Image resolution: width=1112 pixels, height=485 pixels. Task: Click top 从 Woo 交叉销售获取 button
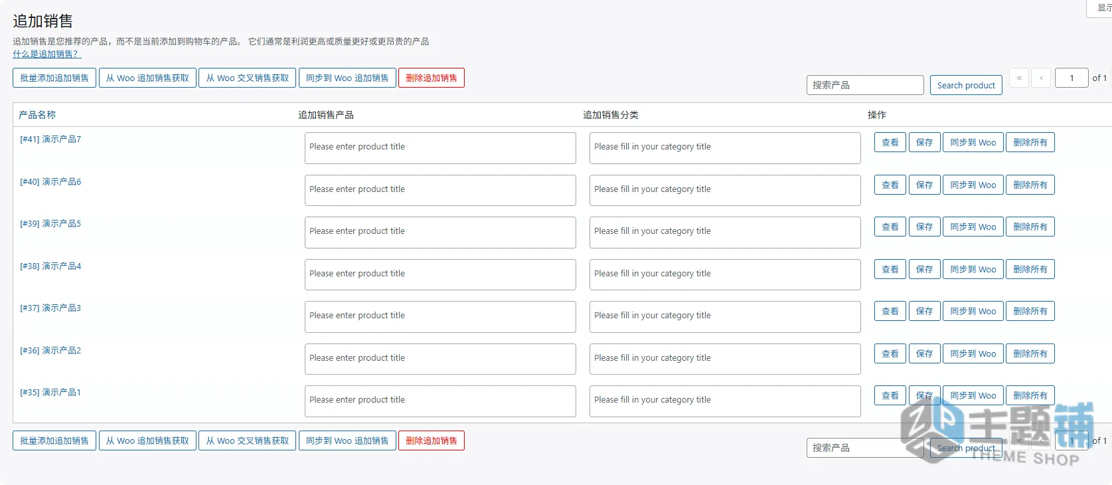point(248,78)
